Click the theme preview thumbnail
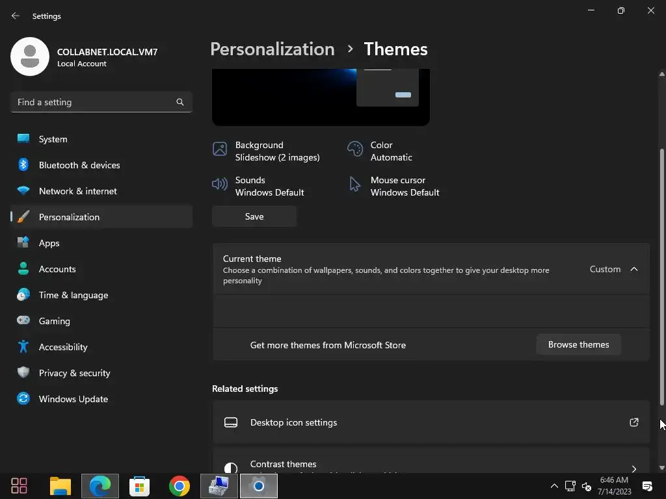Screen dimensions: 666x499 point(321,97)
